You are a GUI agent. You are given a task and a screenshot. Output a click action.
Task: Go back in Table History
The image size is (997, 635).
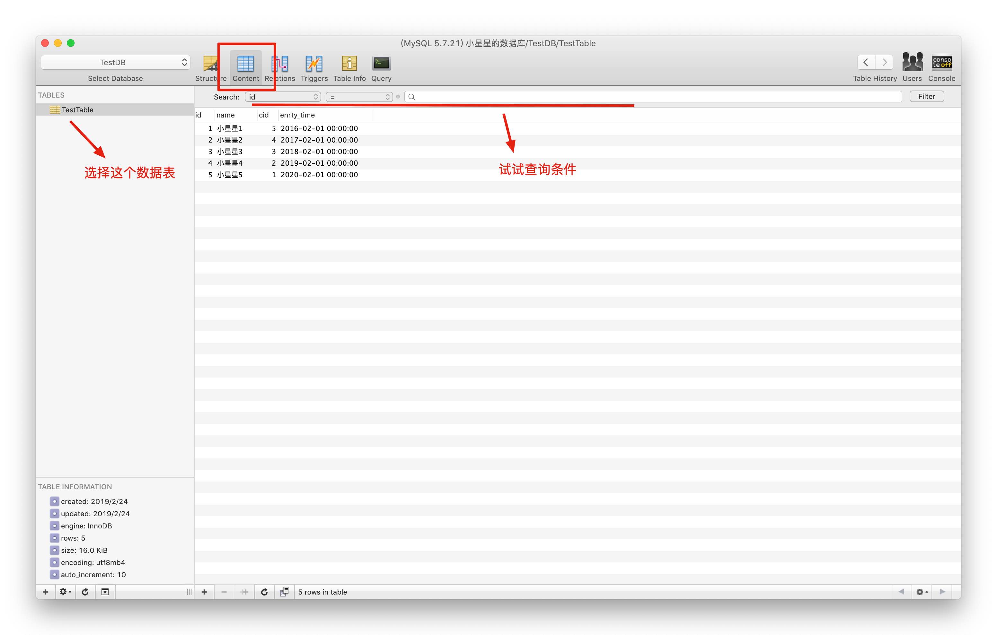click(866, 63)
